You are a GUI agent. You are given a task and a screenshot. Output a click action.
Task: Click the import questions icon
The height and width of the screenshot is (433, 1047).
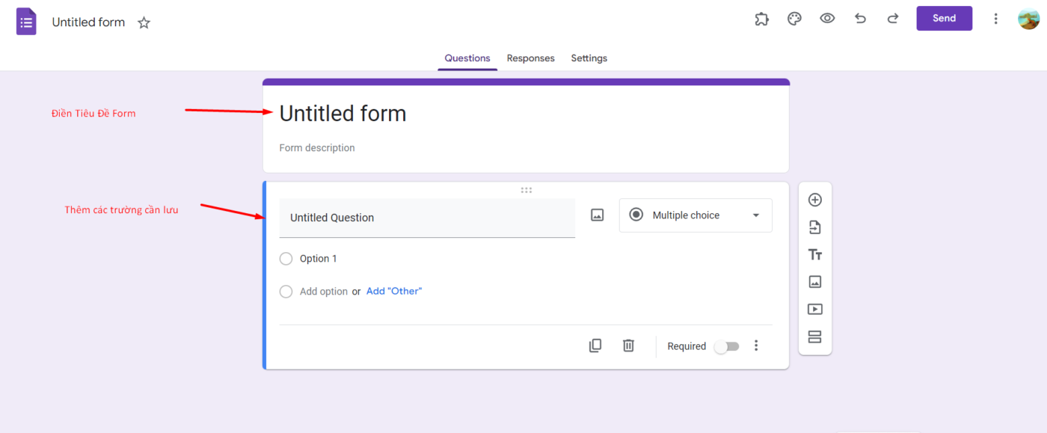coord(814,227)
